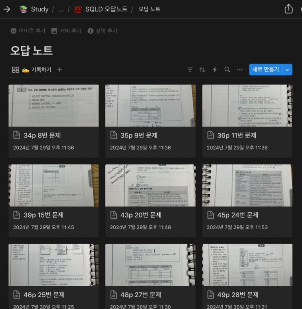Click 아이콘 추가 to add an icon

pyautogui.click(x=28, y=31)
